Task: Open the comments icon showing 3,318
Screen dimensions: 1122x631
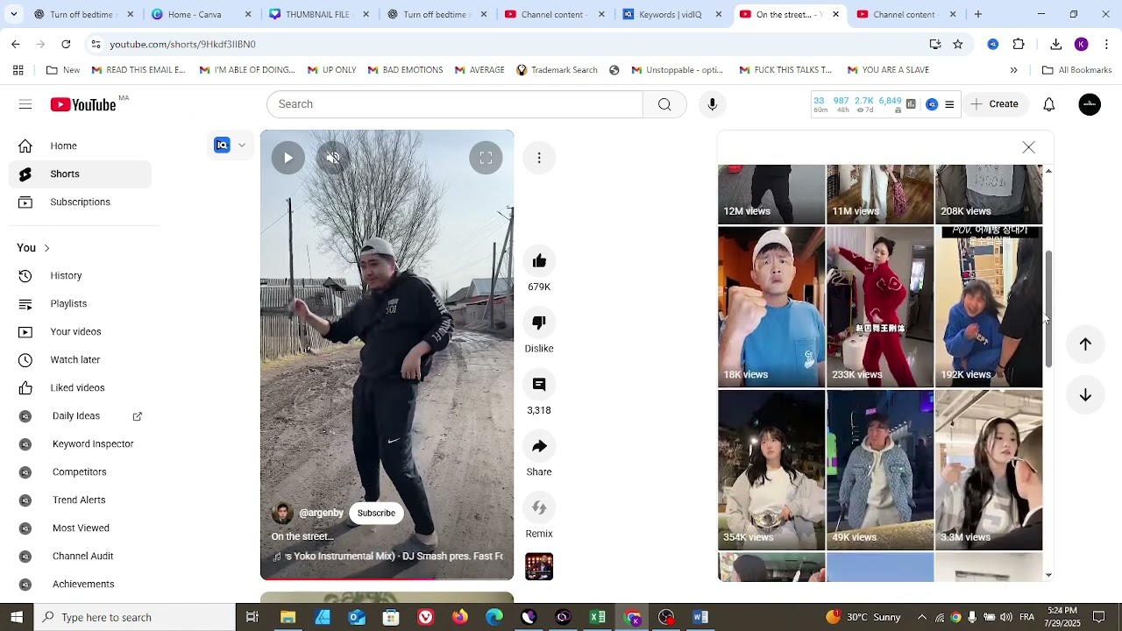Action: click(x=539, y=385)
